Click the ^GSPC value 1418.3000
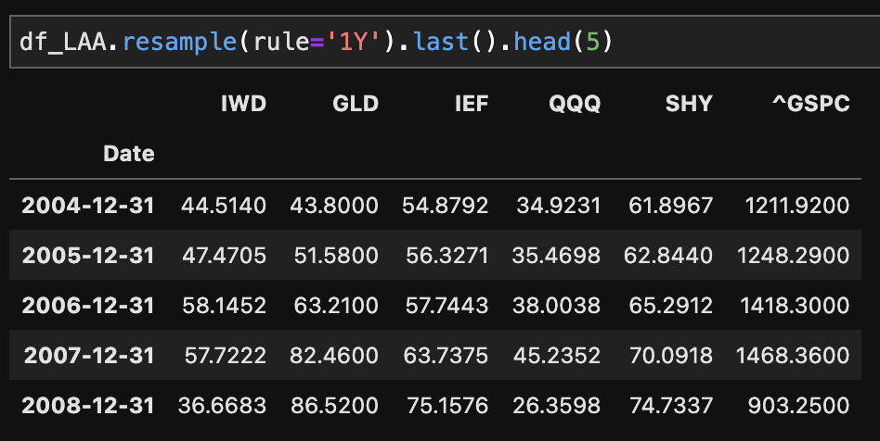880x441 pixels. [795, 306]
